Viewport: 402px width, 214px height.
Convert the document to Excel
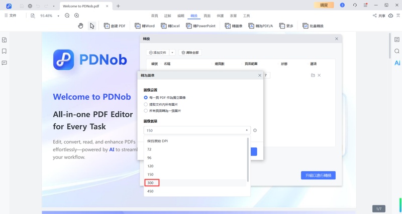point(170,26)
